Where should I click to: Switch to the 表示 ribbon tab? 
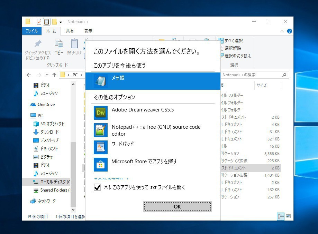[88, 31]
